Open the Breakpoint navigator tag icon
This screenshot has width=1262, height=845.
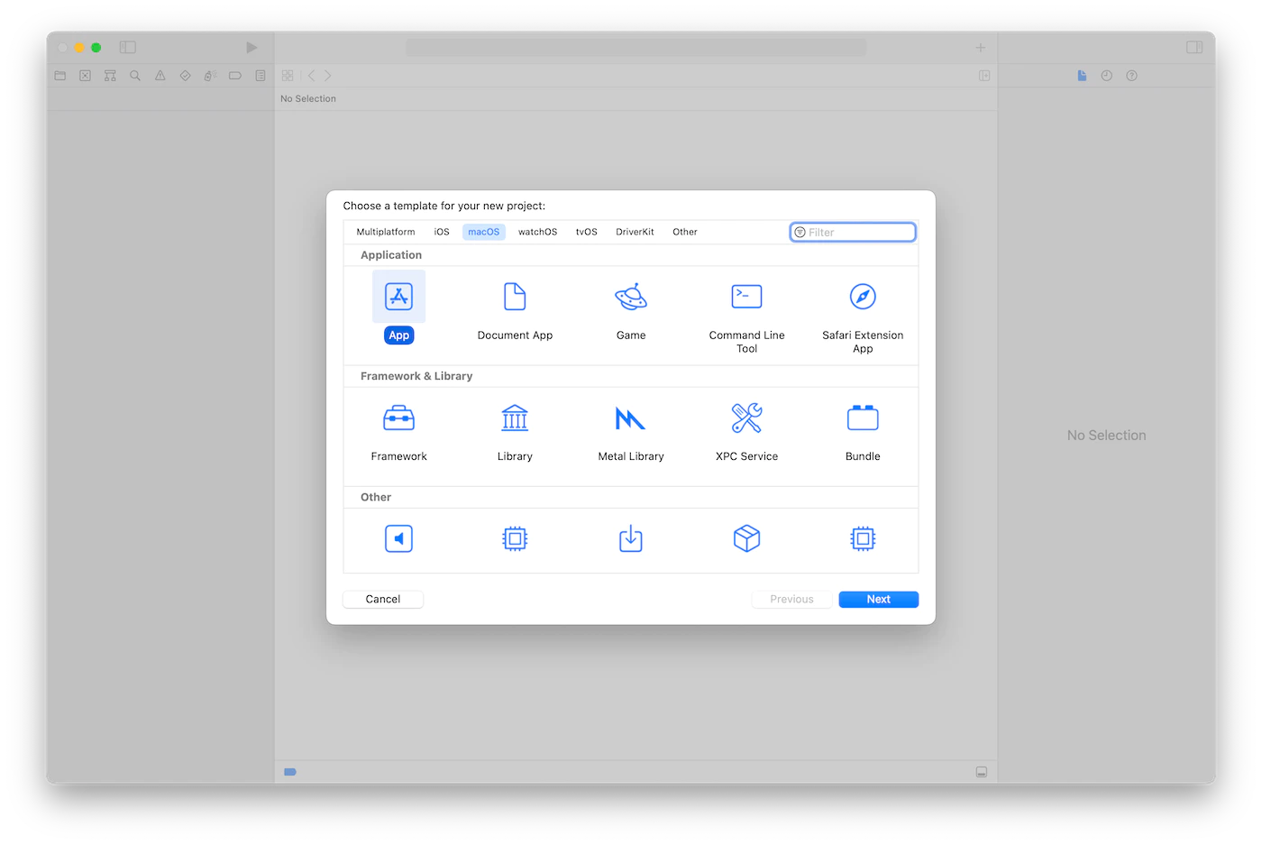pyautogui.click(x=235, y=76)
